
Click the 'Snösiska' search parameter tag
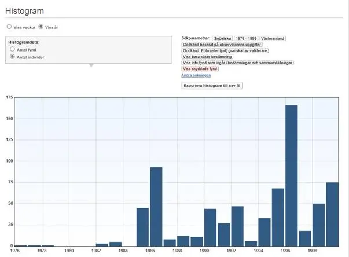tap(222, 38)
